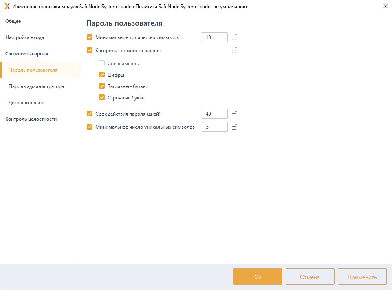This screenshot has width=392, height=290.
Task: Uncheck Заглавные буквы option
Action: tap(102, 86)
